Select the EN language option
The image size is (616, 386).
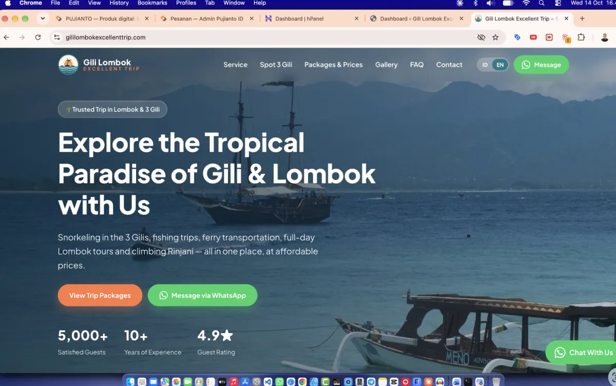click(x=500, y=65)
